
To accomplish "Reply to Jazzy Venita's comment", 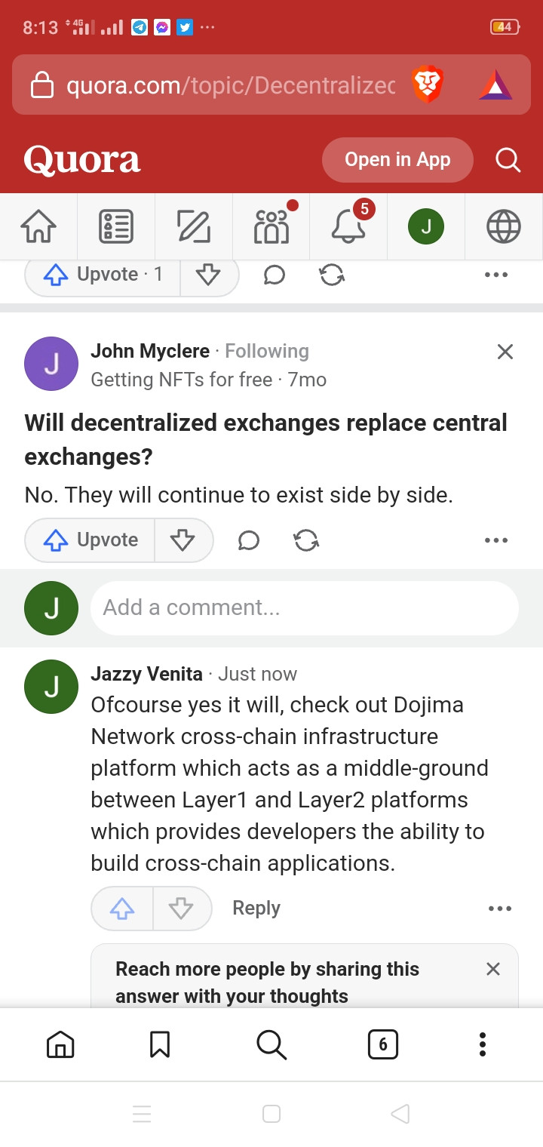I will pos(256,909).
